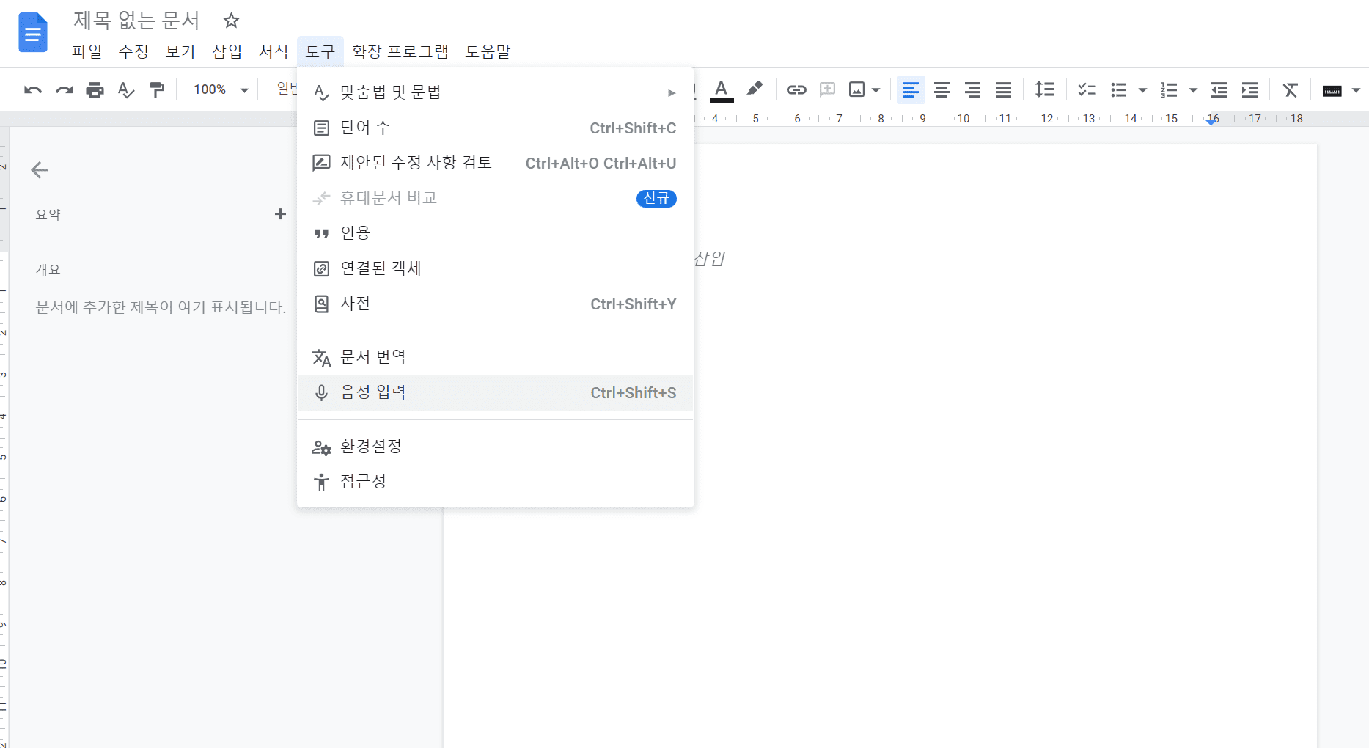Toggle right align

pyautogui.click(x=973, y=89)
